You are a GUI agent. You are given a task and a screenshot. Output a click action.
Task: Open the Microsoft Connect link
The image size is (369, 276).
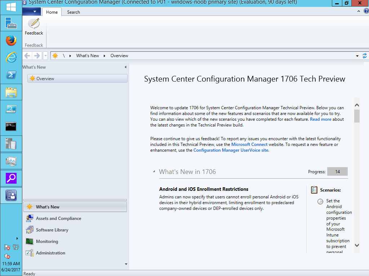pos(249,144)
